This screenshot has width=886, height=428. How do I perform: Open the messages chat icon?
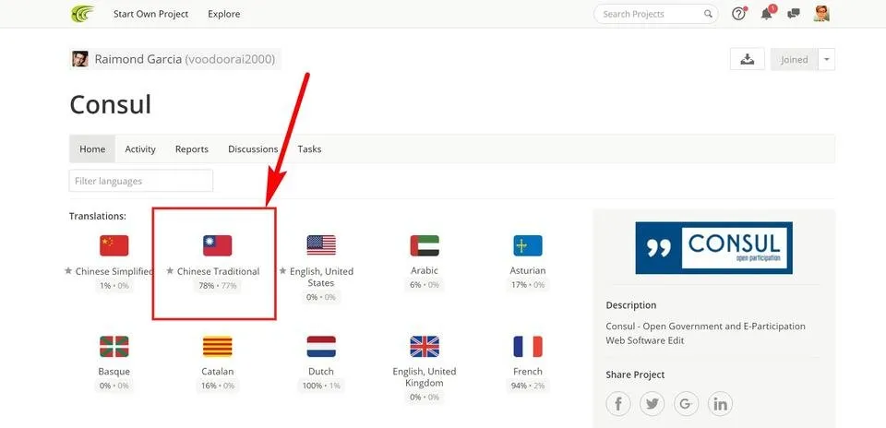pos(794,14)
